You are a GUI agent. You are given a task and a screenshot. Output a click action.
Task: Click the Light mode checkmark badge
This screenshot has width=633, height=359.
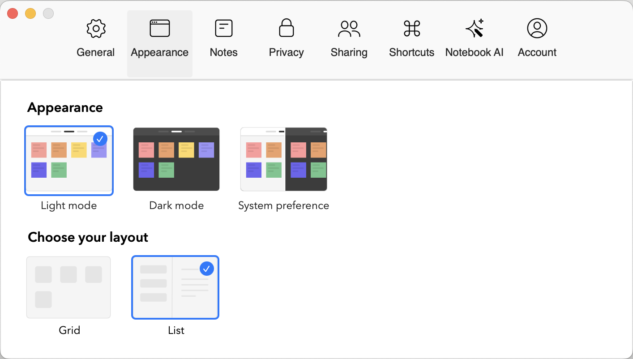pos(100,139)
